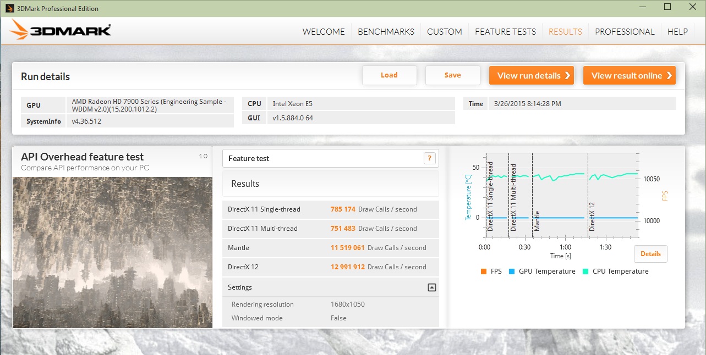The height and width of the screenshot is (355, 706).
Task: Click the "Mantle" marker label in the chart
Action: tap(537, 221)
